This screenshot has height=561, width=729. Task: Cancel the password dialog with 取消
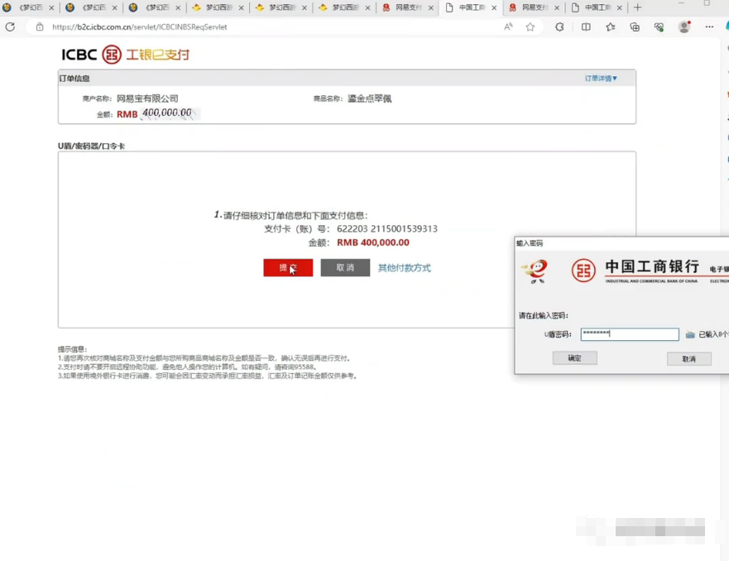688,359
